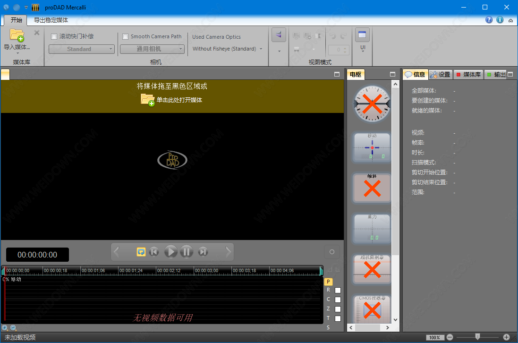Open the help question mark icon
This screenshot has width=518, height=343.
(489, 20)
